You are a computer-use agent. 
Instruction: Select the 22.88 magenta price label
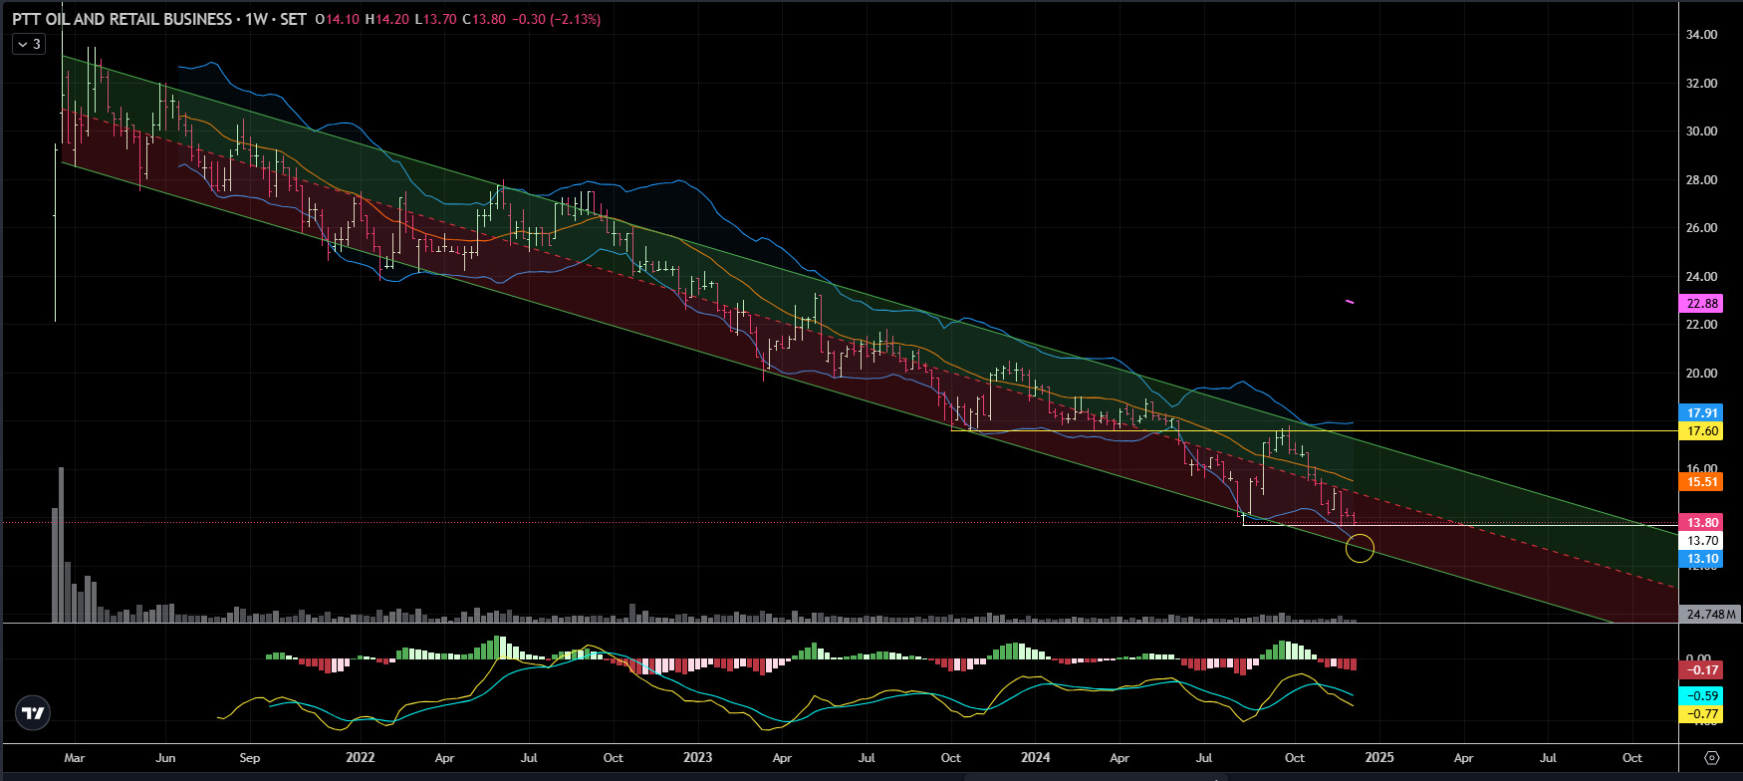point(1701,303)
